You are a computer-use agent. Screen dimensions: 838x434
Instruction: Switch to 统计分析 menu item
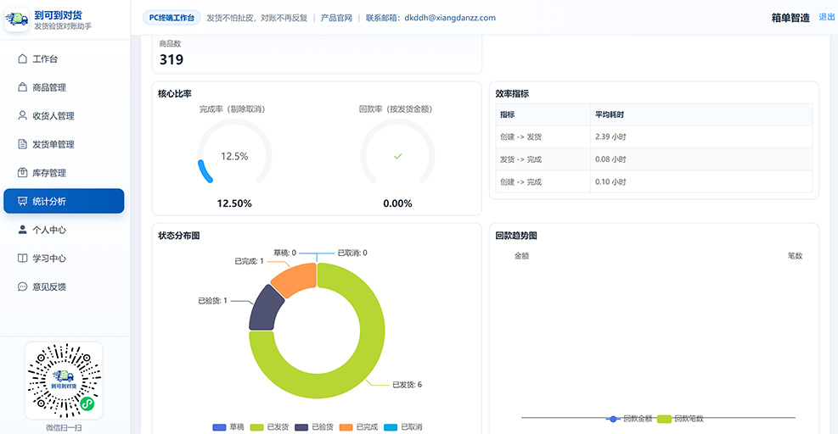64,201
